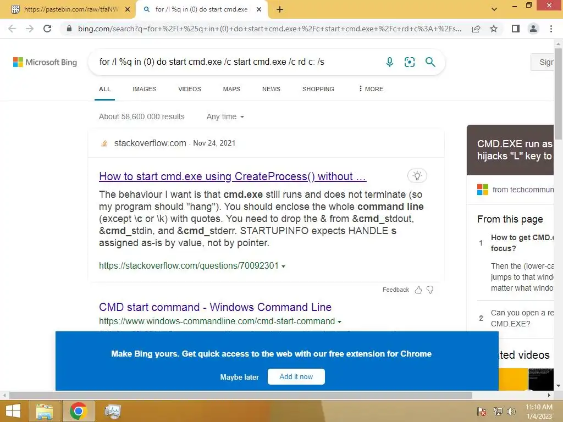563x422 pixels.
Task: Click the volume speaker tray icon
Action: point(511,412)
